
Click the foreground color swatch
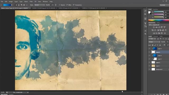tap(149, 12)
